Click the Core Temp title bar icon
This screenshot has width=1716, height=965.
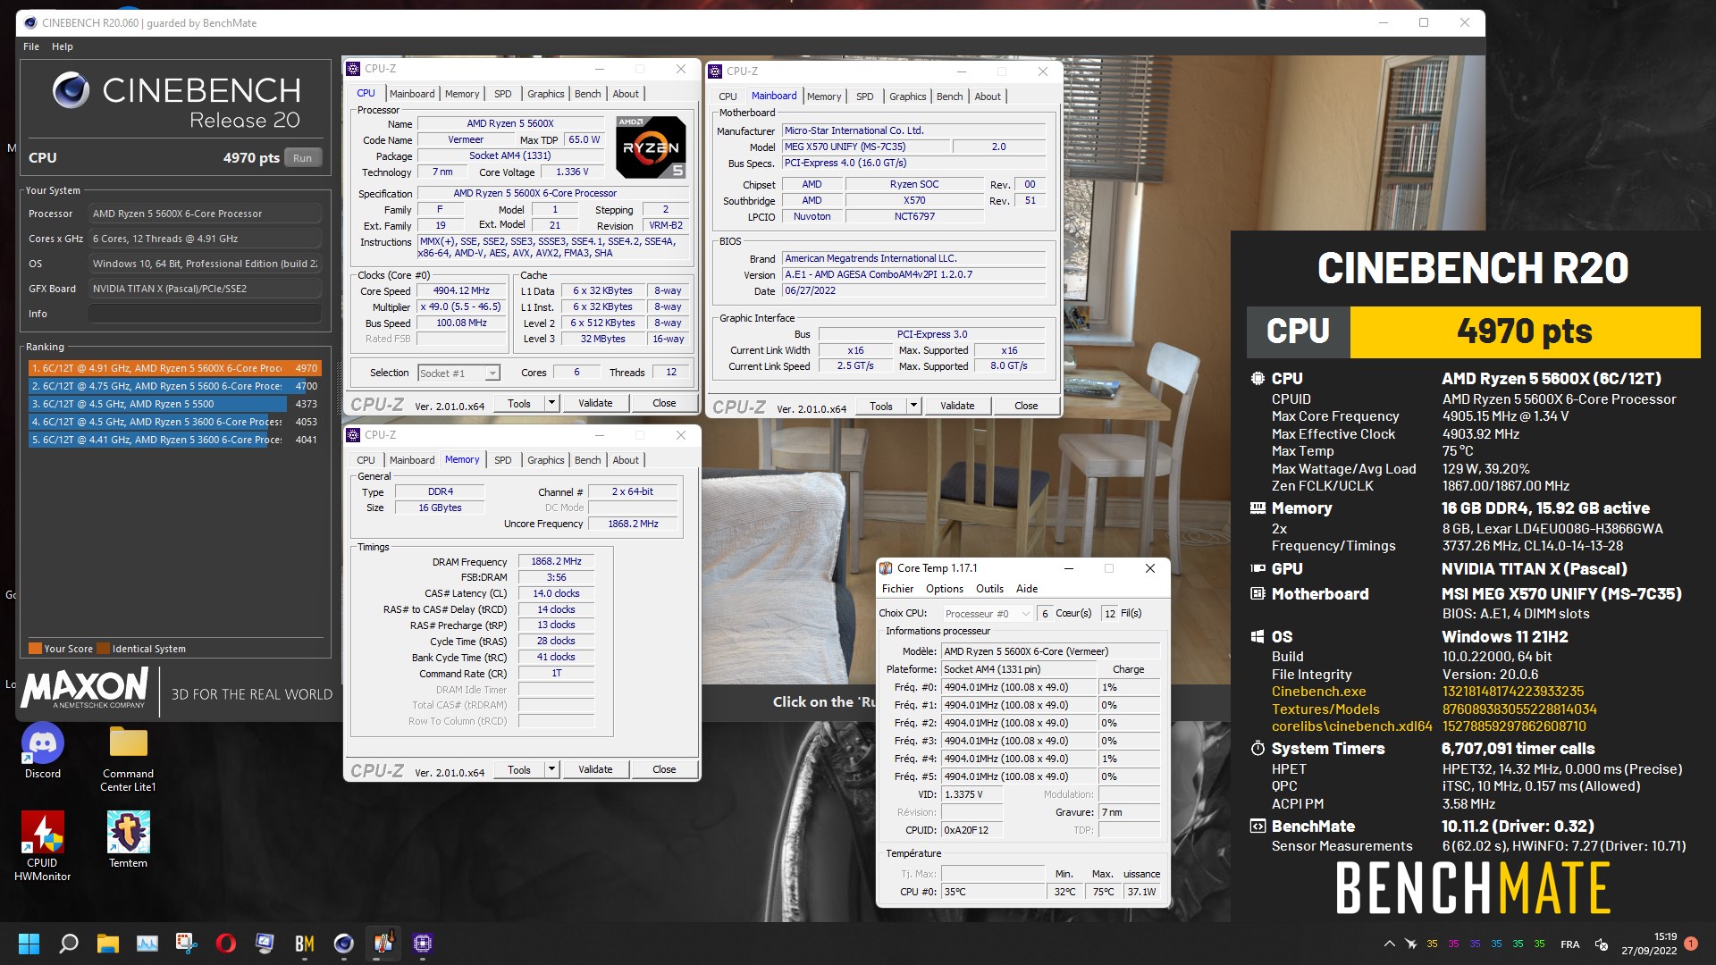pyautogui.click(x=886, y=568)
